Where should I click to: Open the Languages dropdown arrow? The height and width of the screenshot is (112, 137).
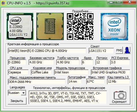point(23,93)
